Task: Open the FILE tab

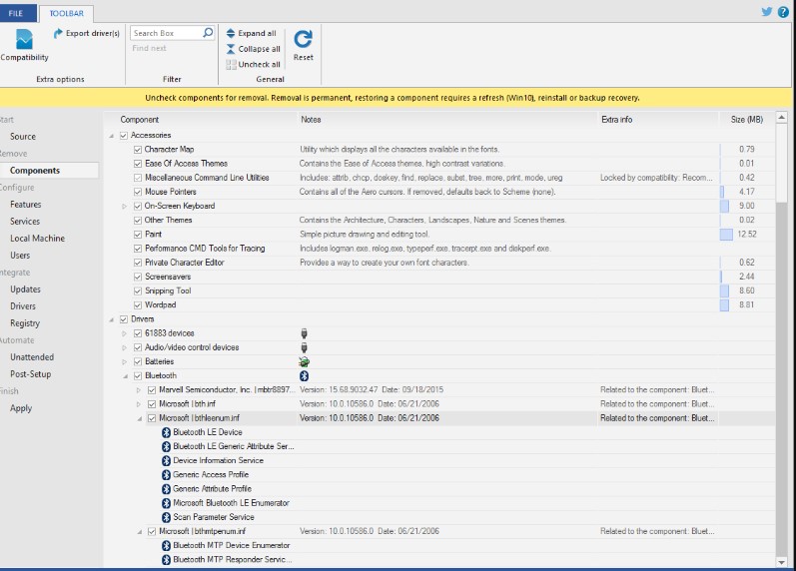Action: [x=16, y=13]
